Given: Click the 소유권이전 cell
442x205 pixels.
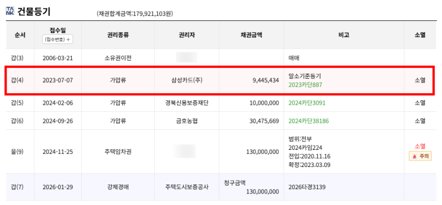Looking at the screenshot, I should tap(118, 58).
